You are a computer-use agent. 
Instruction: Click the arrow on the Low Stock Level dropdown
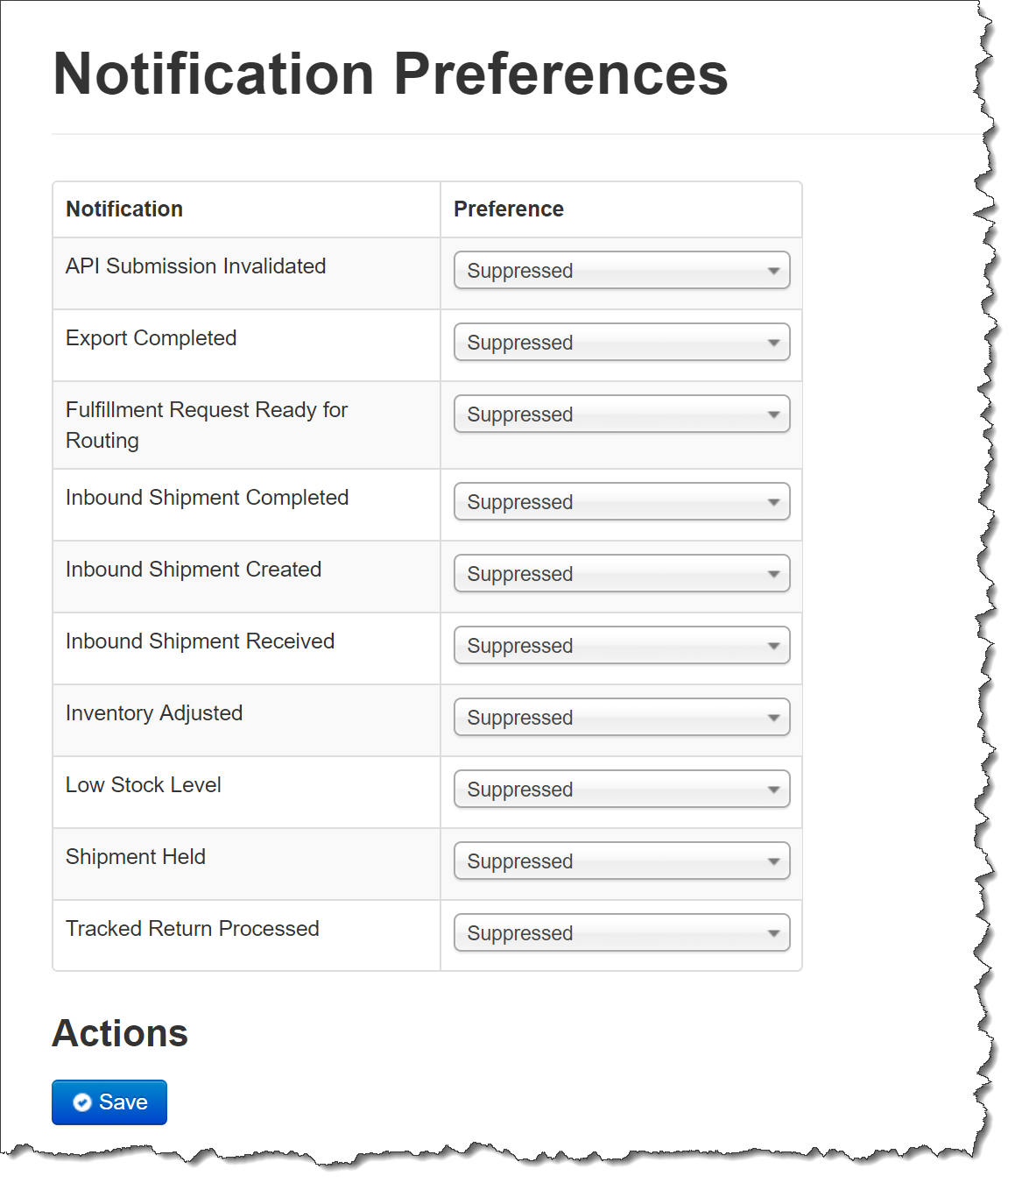click(x=773, y=790)
